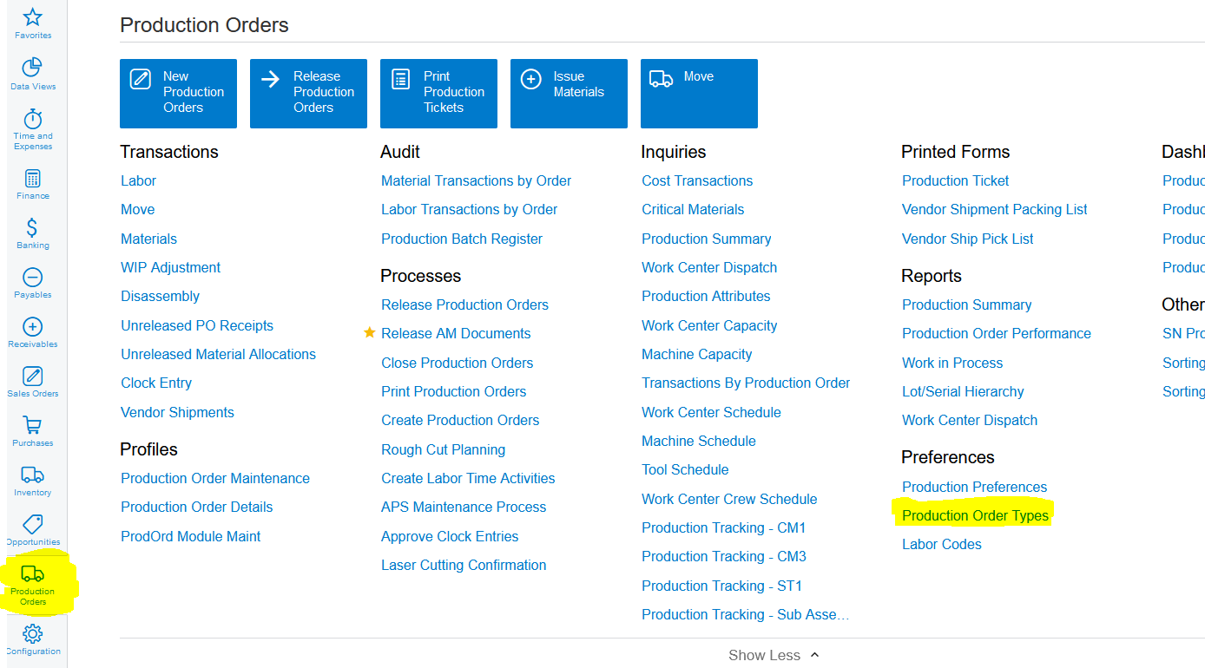Open Banking dollar sign icon
The height and width of the screenshot is (668, 1205).
pyautogui.click(x=32, y=228)
